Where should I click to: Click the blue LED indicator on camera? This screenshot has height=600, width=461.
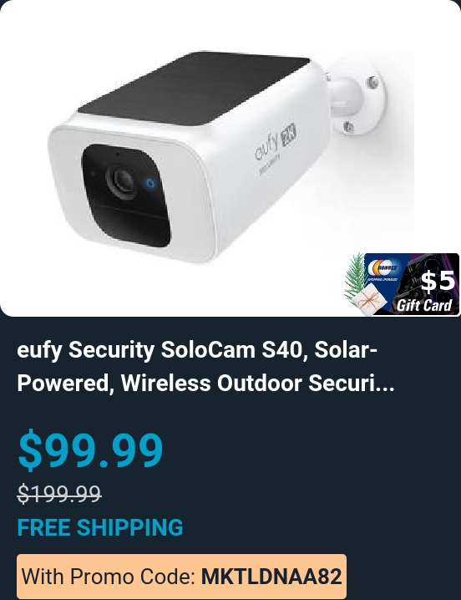150,183
